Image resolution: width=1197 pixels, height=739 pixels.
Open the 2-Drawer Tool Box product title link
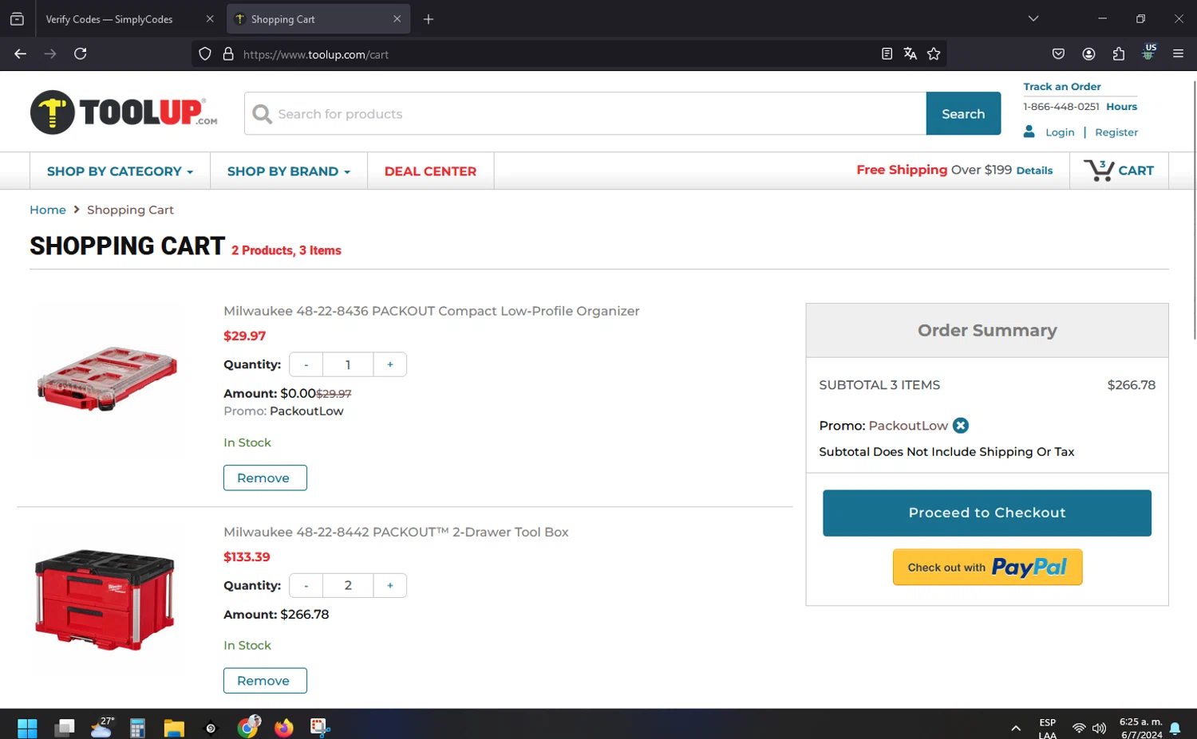396,532
